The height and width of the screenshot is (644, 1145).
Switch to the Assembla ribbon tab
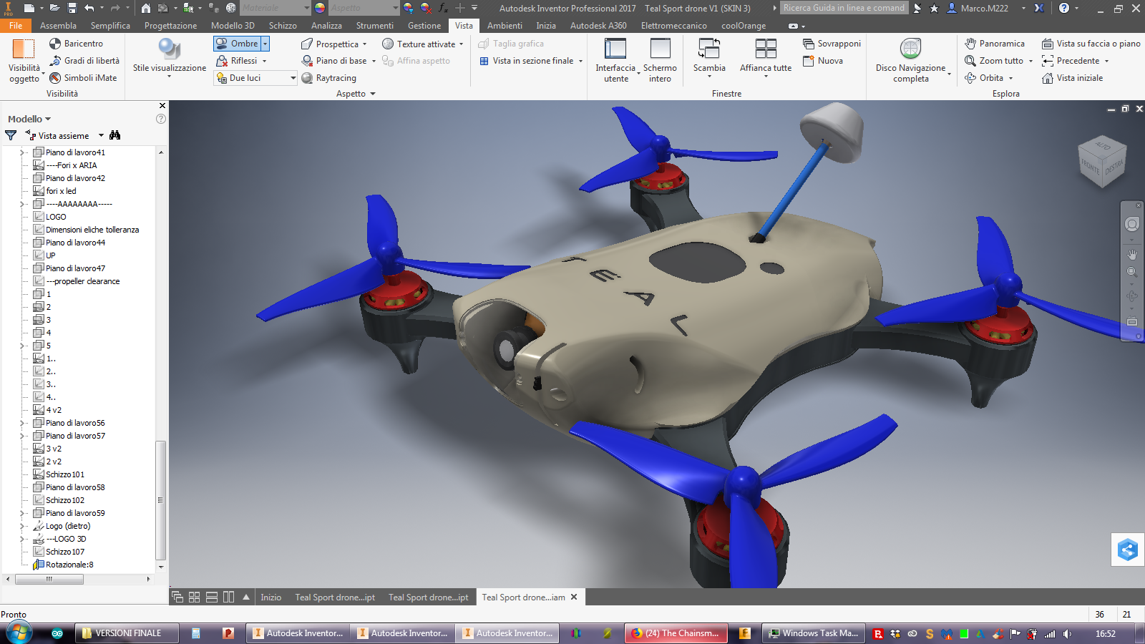(x=58, y=25)
